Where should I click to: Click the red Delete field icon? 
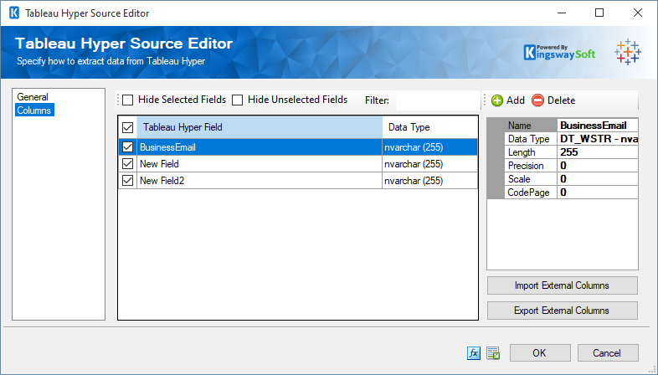click(x=537, y=100)
